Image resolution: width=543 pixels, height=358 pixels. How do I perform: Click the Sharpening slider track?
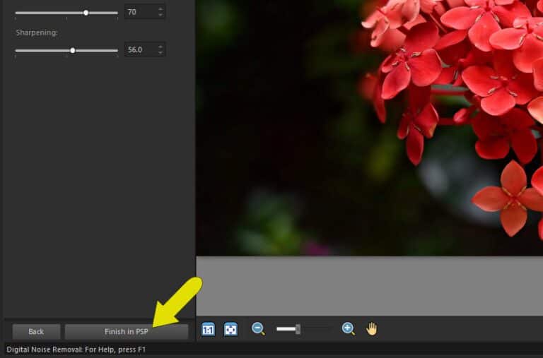tap(66, 51)
